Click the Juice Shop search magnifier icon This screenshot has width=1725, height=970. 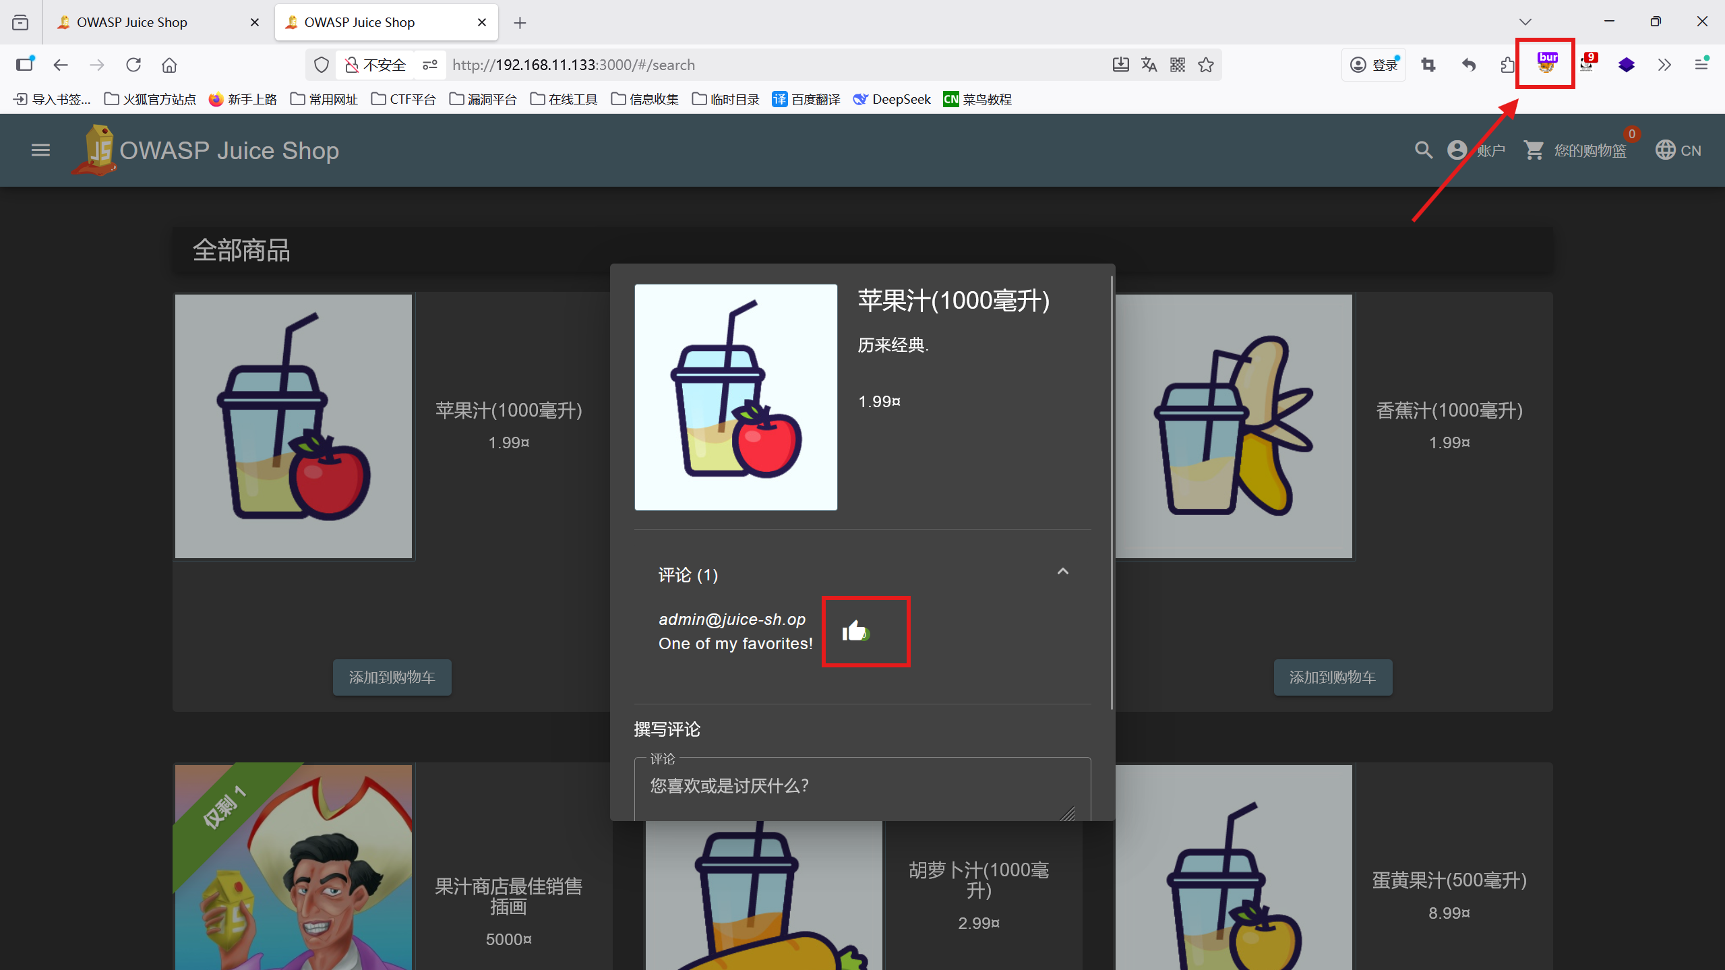1423,150
